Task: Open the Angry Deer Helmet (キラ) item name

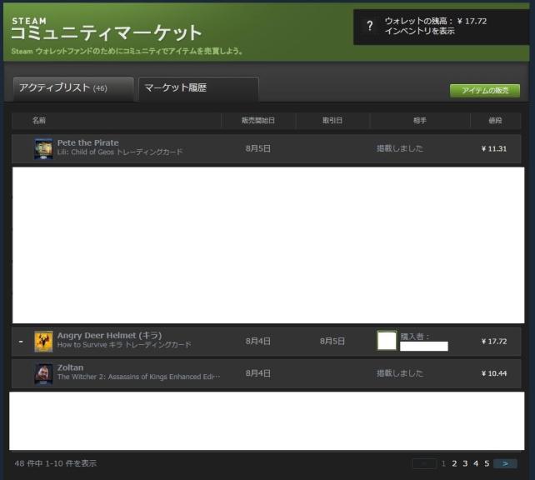Action: [x=109, y=335]
